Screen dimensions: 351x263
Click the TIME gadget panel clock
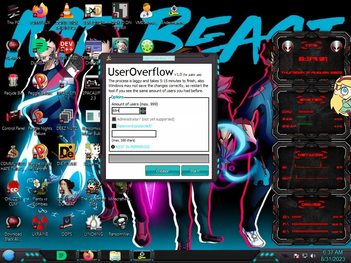click(313, 59)
